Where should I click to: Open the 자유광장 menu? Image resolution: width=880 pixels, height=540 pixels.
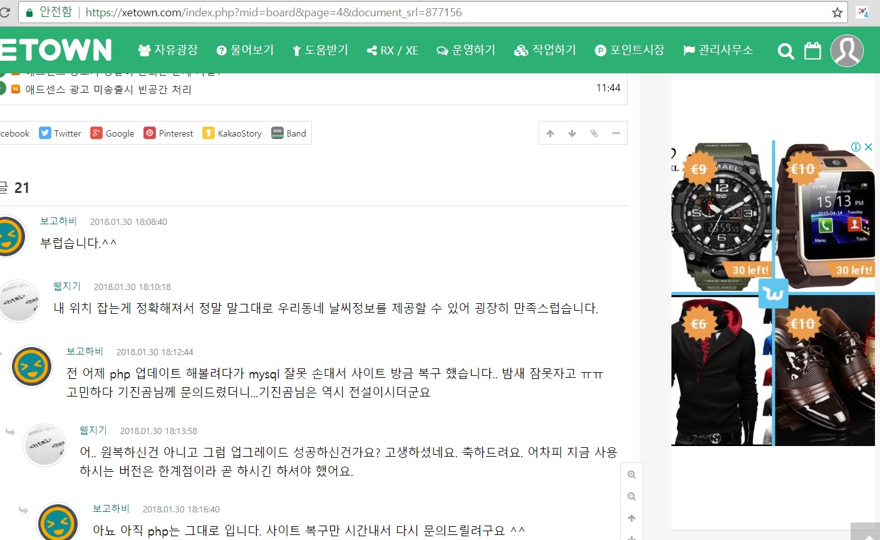coord(168,50)
